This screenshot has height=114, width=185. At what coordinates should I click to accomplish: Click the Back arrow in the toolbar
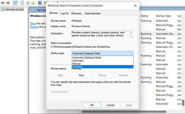click(x=3, y=3)
